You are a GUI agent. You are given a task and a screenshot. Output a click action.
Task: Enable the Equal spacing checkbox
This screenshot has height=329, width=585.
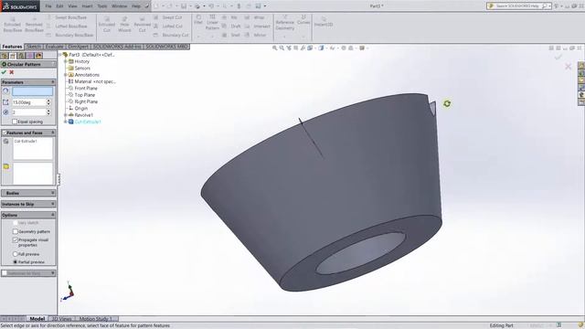point(15,122)
